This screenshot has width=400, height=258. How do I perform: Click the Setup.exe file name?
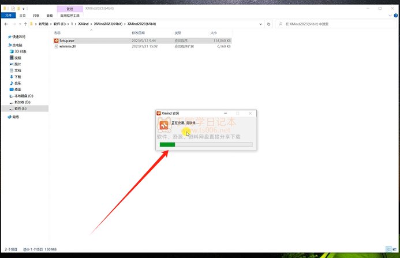(x=67, y=40)
